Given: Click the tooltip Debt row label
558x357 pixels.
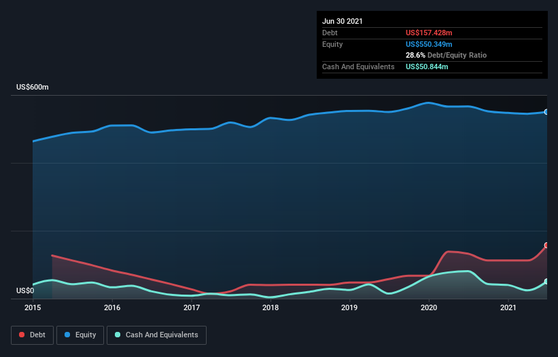Looking at the screenshot, I should click(x=330, y=33).
